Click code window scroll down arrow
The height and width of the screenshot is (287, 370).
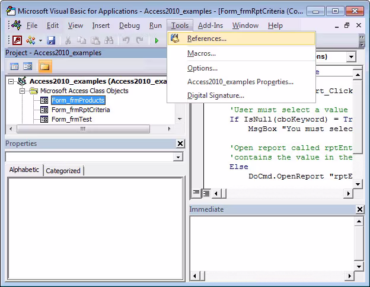(x=358, y=184)
